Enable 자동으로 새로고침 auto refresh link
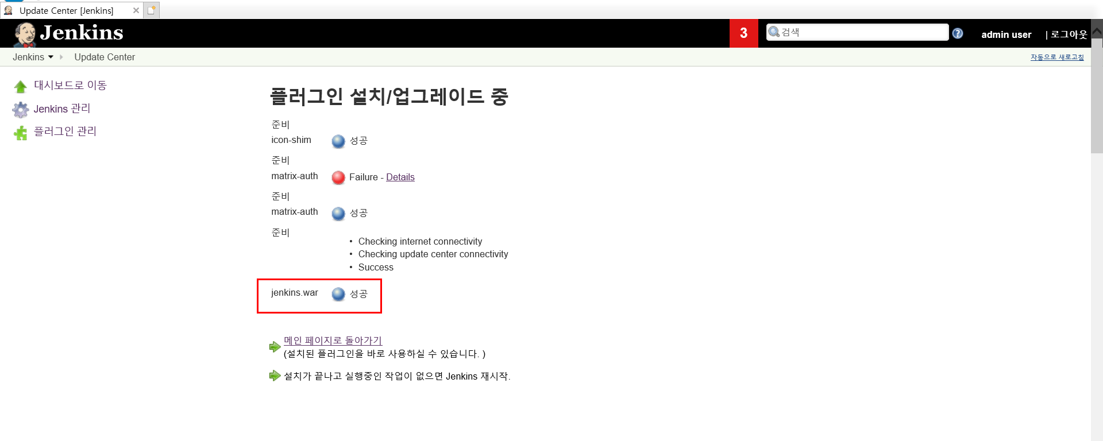This screenshot has width=1103, height=441. 1057,57
